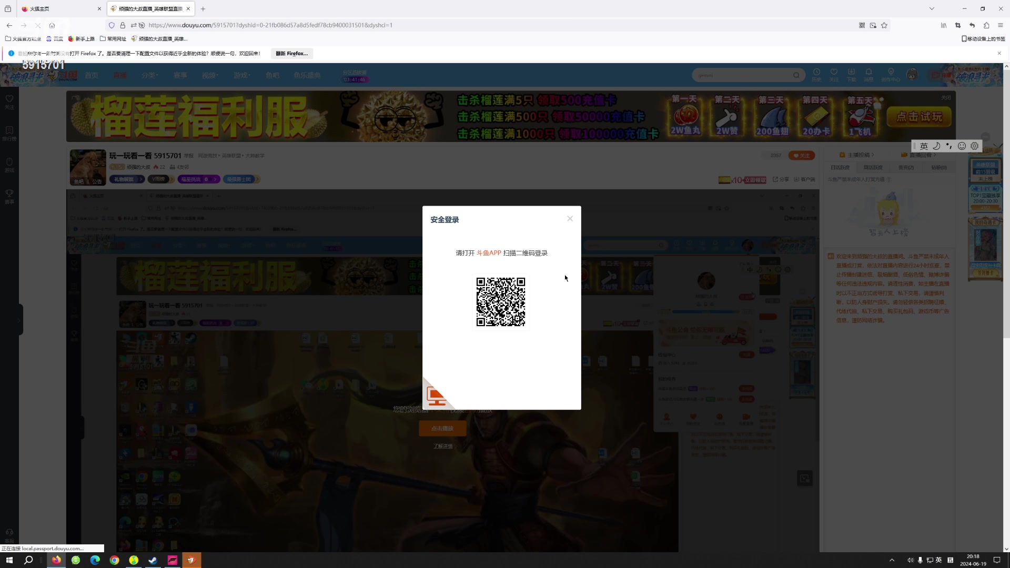Click the 客户端 client button
Viewport: 1010px width, 568px height.
click(804, 179)
